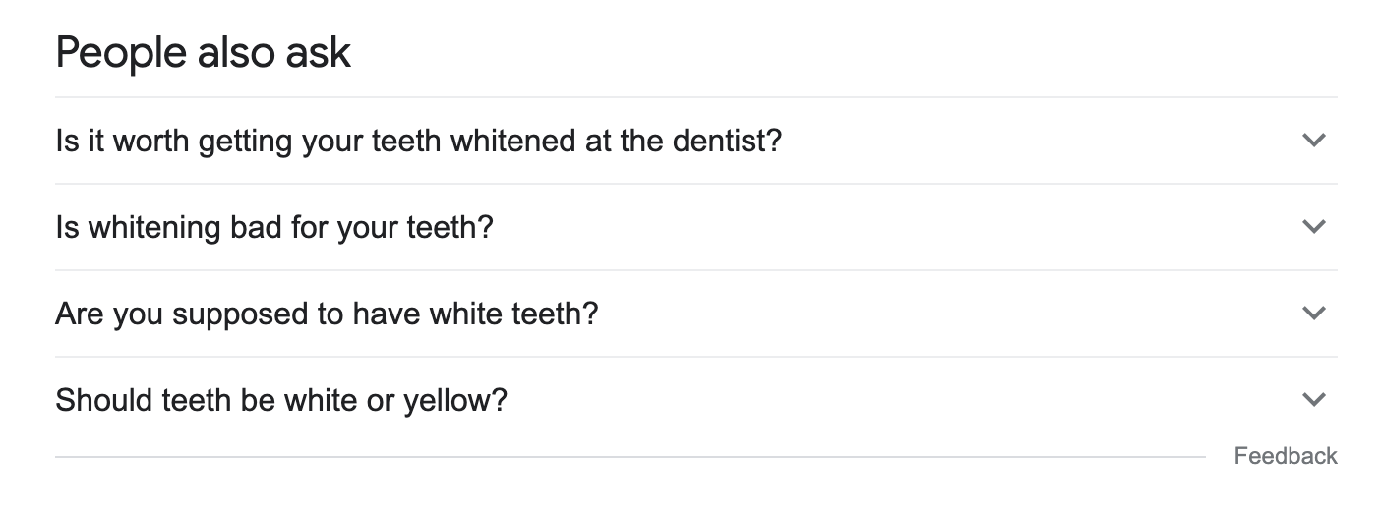Show the answer for white or yellow teeth

(281, 400)
